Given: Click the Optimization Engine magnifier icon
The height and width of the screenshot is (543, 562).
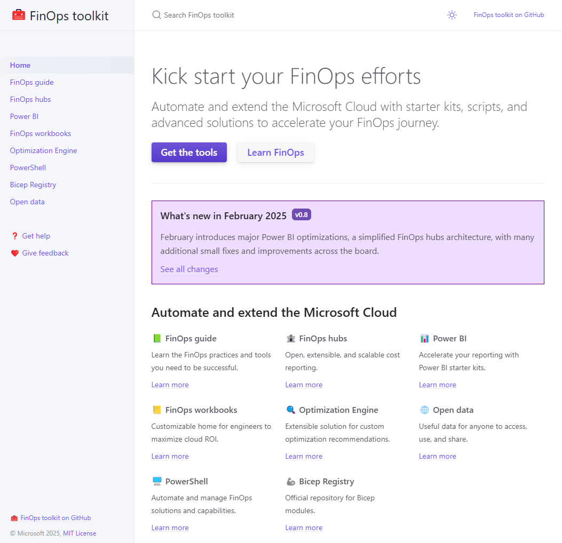Looking at the screenshot, I should pos(291,410).
